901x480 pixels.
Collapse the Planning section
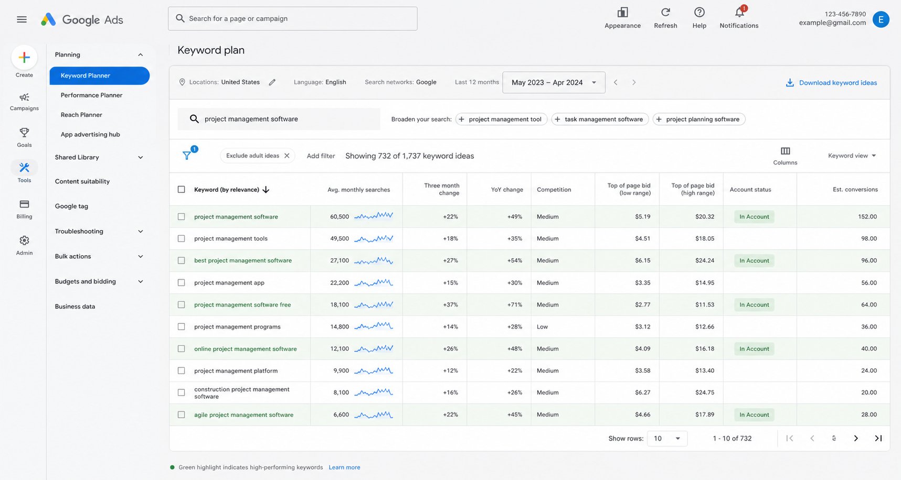tap(141, 54)
